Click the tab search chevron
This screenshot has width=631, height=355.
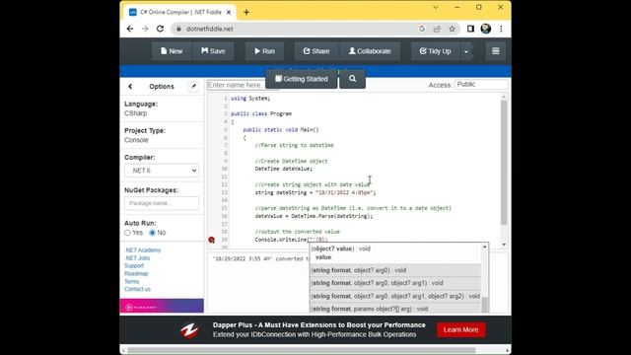436,7
